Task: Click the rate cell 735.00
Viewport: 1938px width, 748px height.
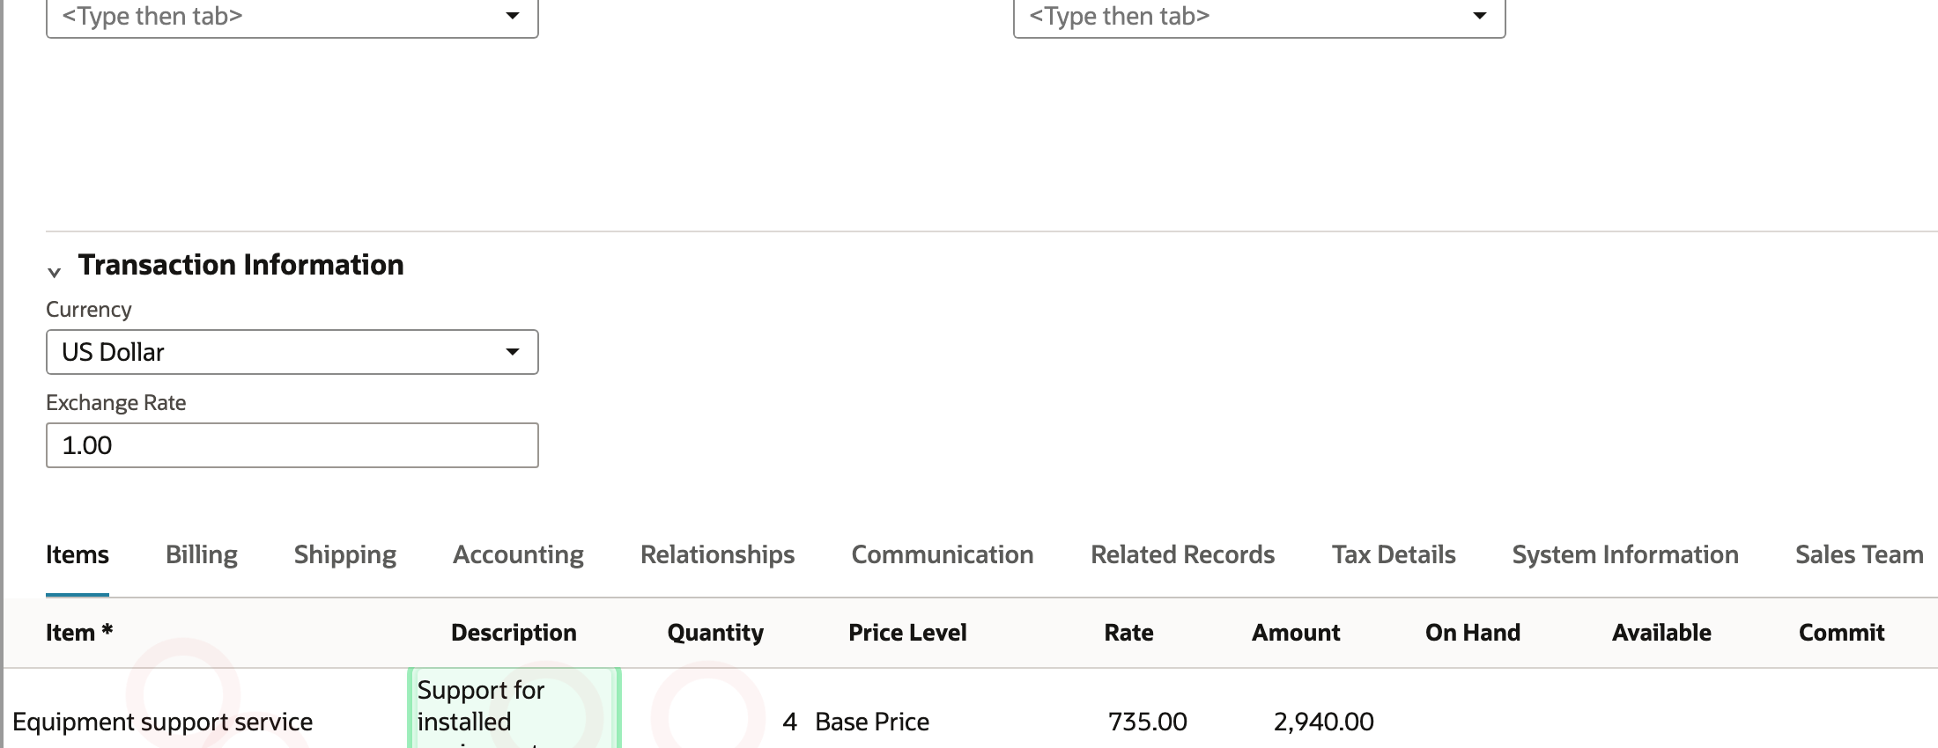Action: pos(1147,722)
